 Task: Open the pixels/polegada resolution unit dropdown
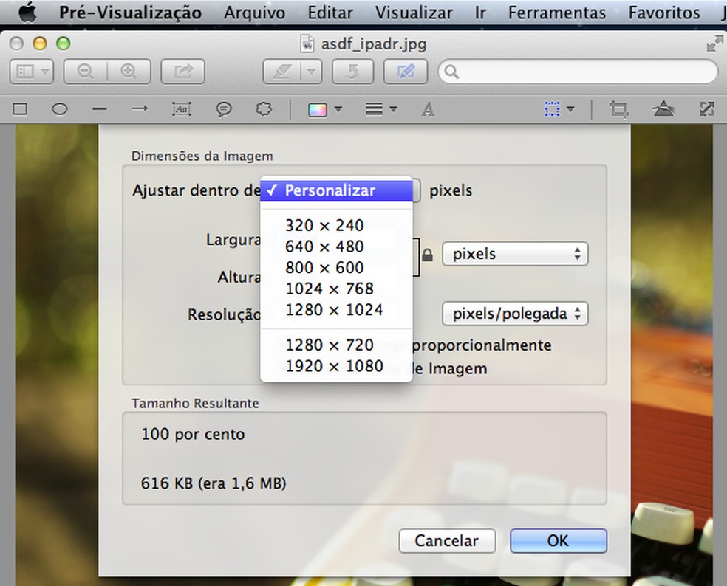click(515, 314)
